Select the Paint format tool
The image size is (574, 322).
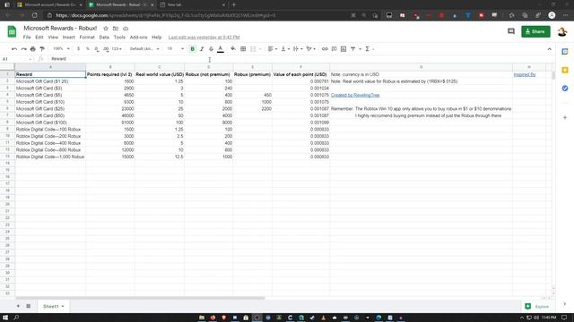point(42,49)
